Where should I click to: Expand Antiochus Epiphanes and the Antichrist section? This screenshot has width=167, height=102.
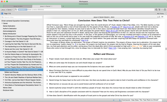tap(4, 82)
